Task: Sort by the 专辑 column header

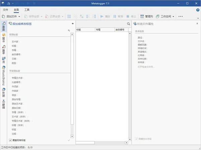Action: click(x=105, y=30)
